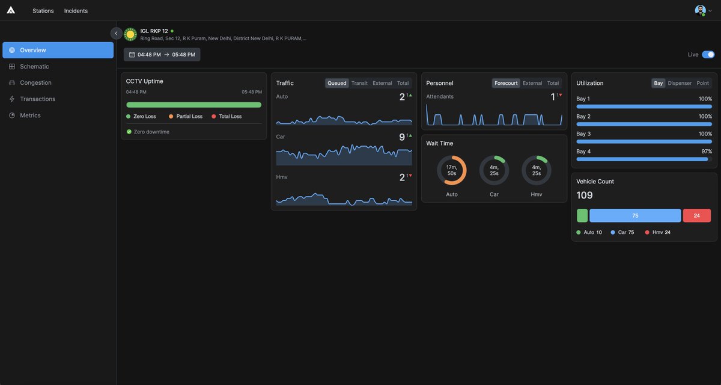Screen dimensions: 721x385
Task: Click the Car traffic sparkline chart
Action: (x=344, y=156)
